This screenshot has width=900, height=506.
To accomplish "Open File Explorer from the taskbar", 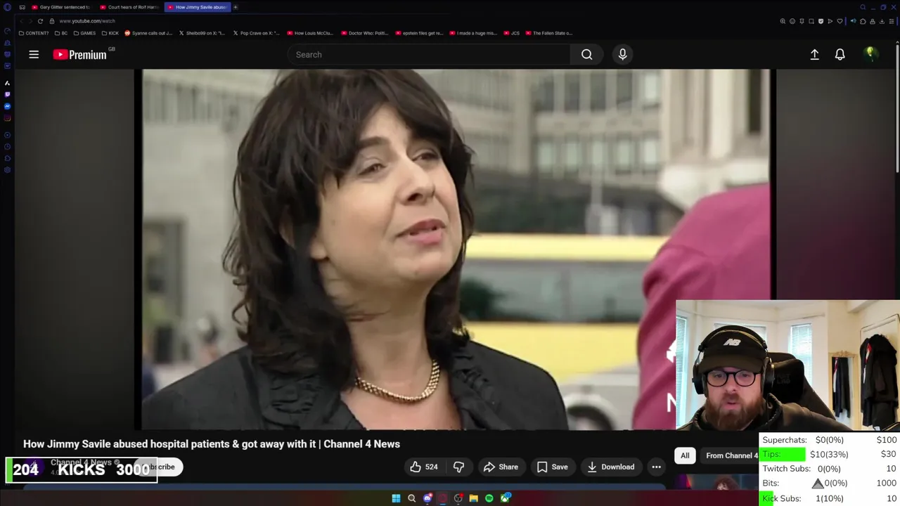I will 474,498.
